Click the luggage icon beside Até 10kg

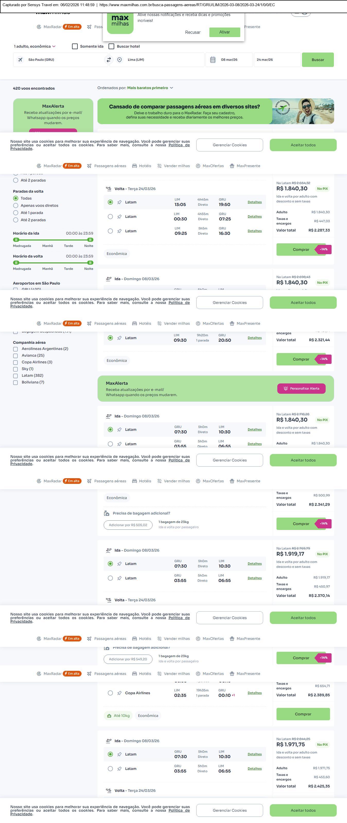click(109, 716)
